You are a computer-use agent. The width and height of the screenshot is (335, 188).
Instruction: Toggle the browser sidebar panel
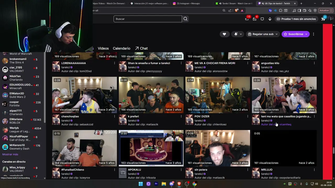(x=299, y=10)
